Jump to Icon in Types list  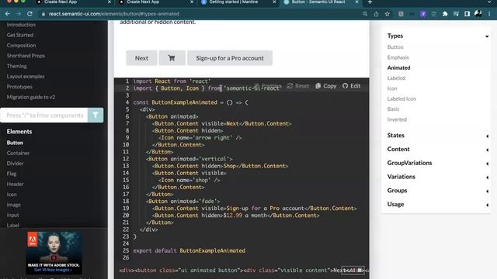click(392, 88)
